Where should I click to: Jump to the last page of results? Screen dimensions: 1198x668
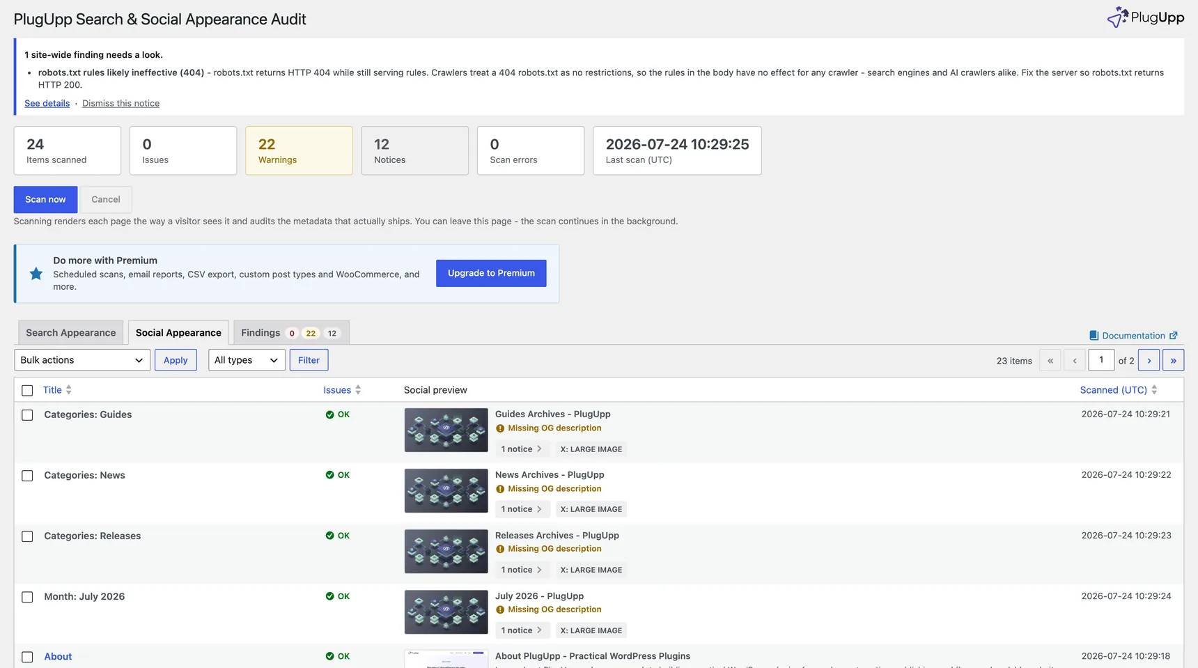1174,360
